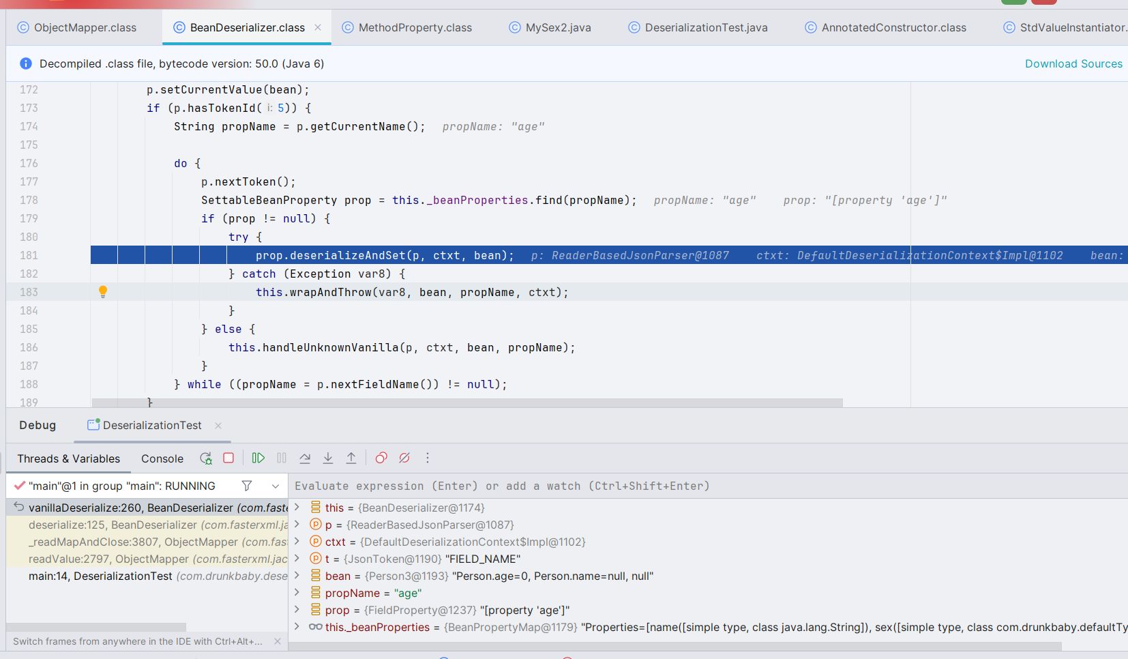Open the thread selector dropdown
Image resolution: width=1128 pixels, height=659 pixels.
(x=276, y=486)
